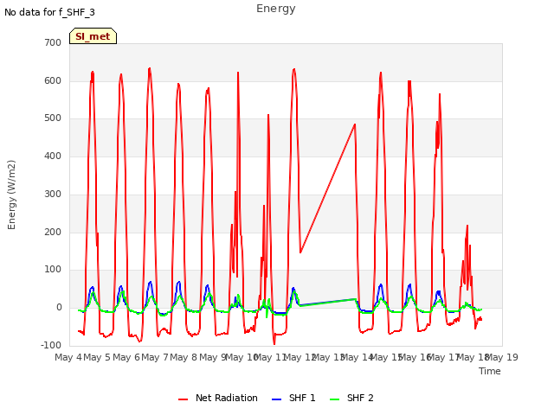Click the SI_met annotation label
Screen dimensions: 554x415
coord(93,36)
